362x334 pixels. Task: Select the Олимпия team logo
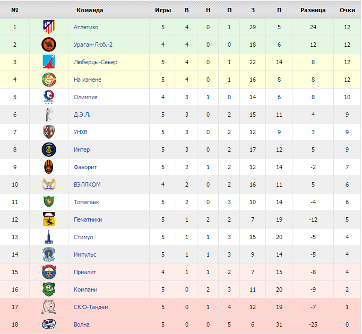point(49,97)
